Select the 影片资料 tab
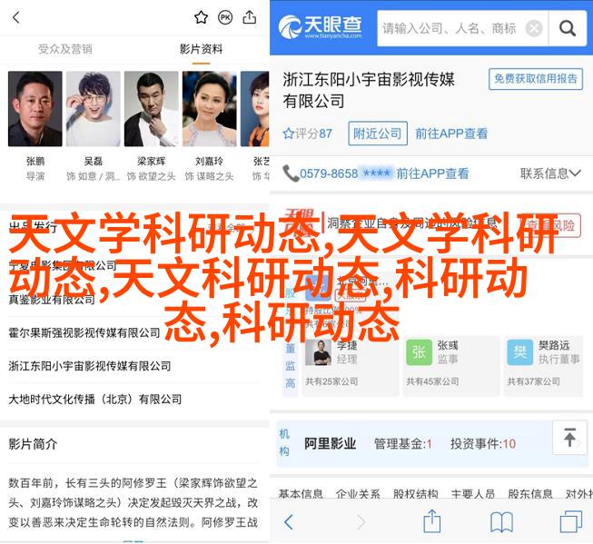This screenshot has height=544, width=593. pyautogui.click(x=201, y=49)
